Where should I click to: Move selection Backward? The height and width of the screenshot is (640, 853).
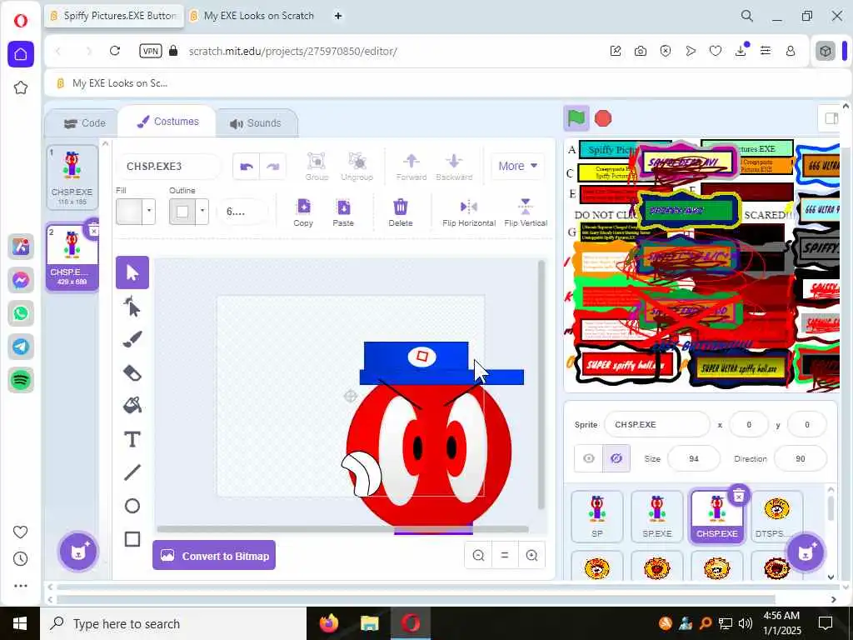454,166
